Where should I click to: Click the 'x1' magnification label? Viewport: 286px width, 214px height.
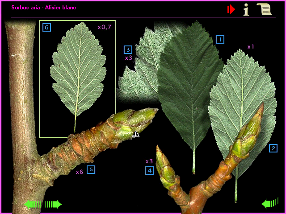[251, 47]
